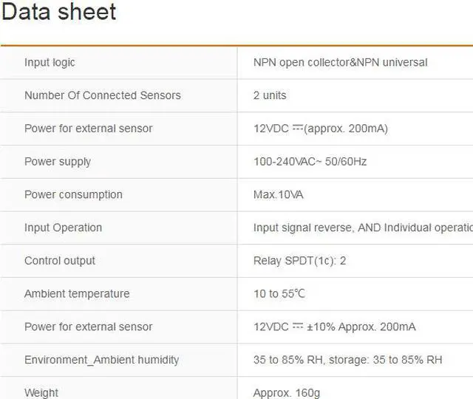Select the "35 to 85% RH, storage" value
473x399 pixels.
tap(347, 360)
